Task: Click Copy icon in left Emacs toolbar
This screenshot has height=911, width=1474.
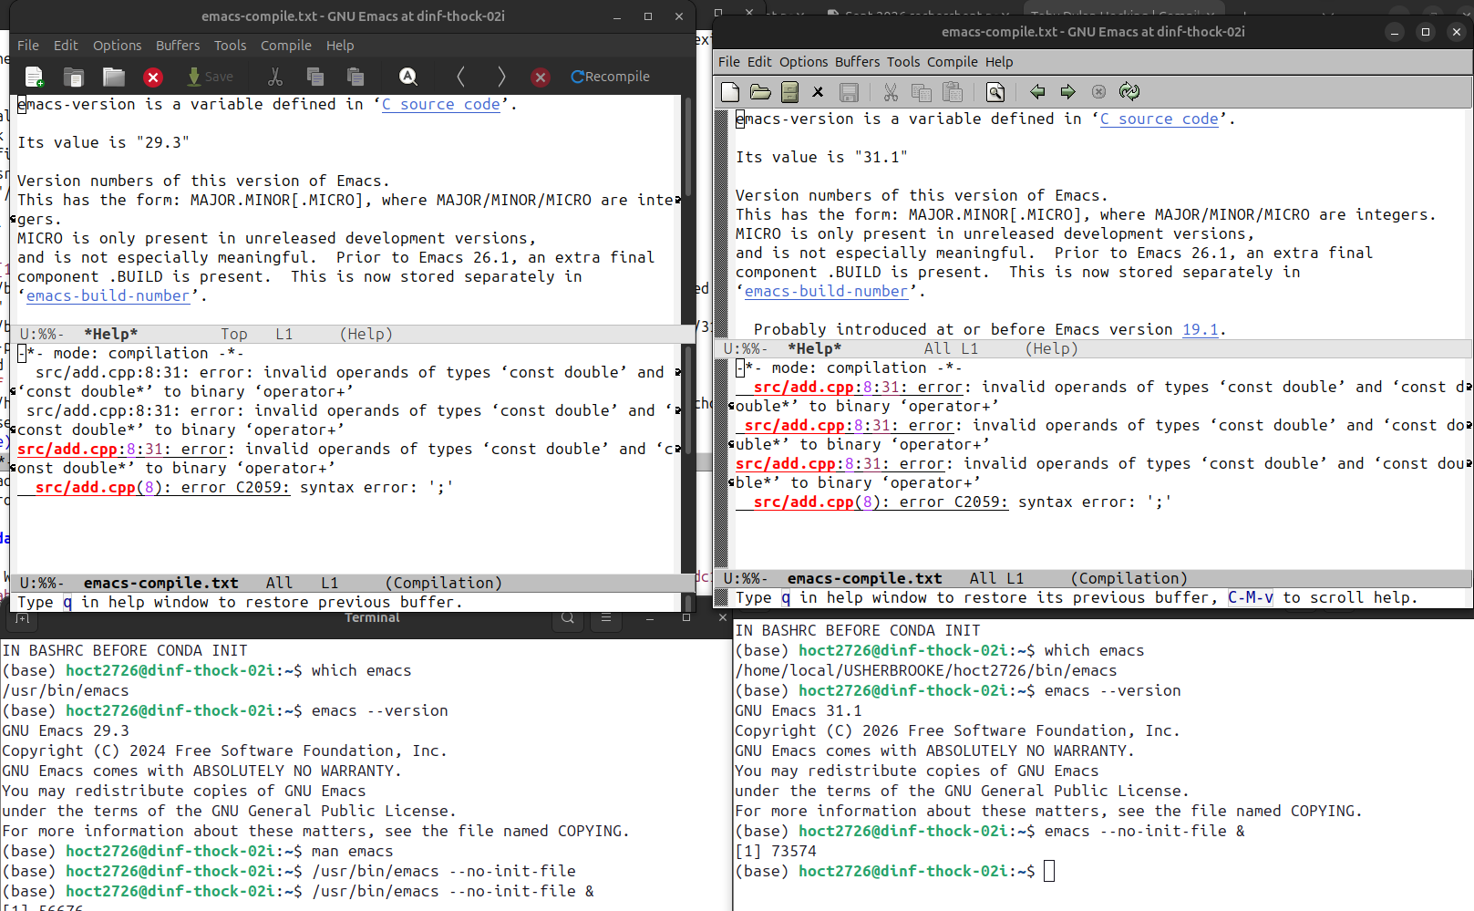Action: (315, 77)
